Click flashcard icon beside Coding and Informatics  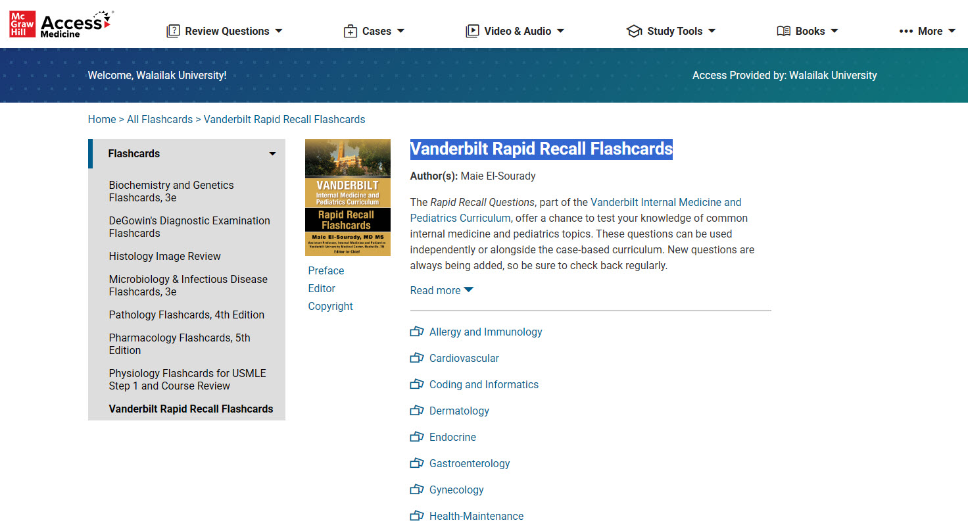417,384
